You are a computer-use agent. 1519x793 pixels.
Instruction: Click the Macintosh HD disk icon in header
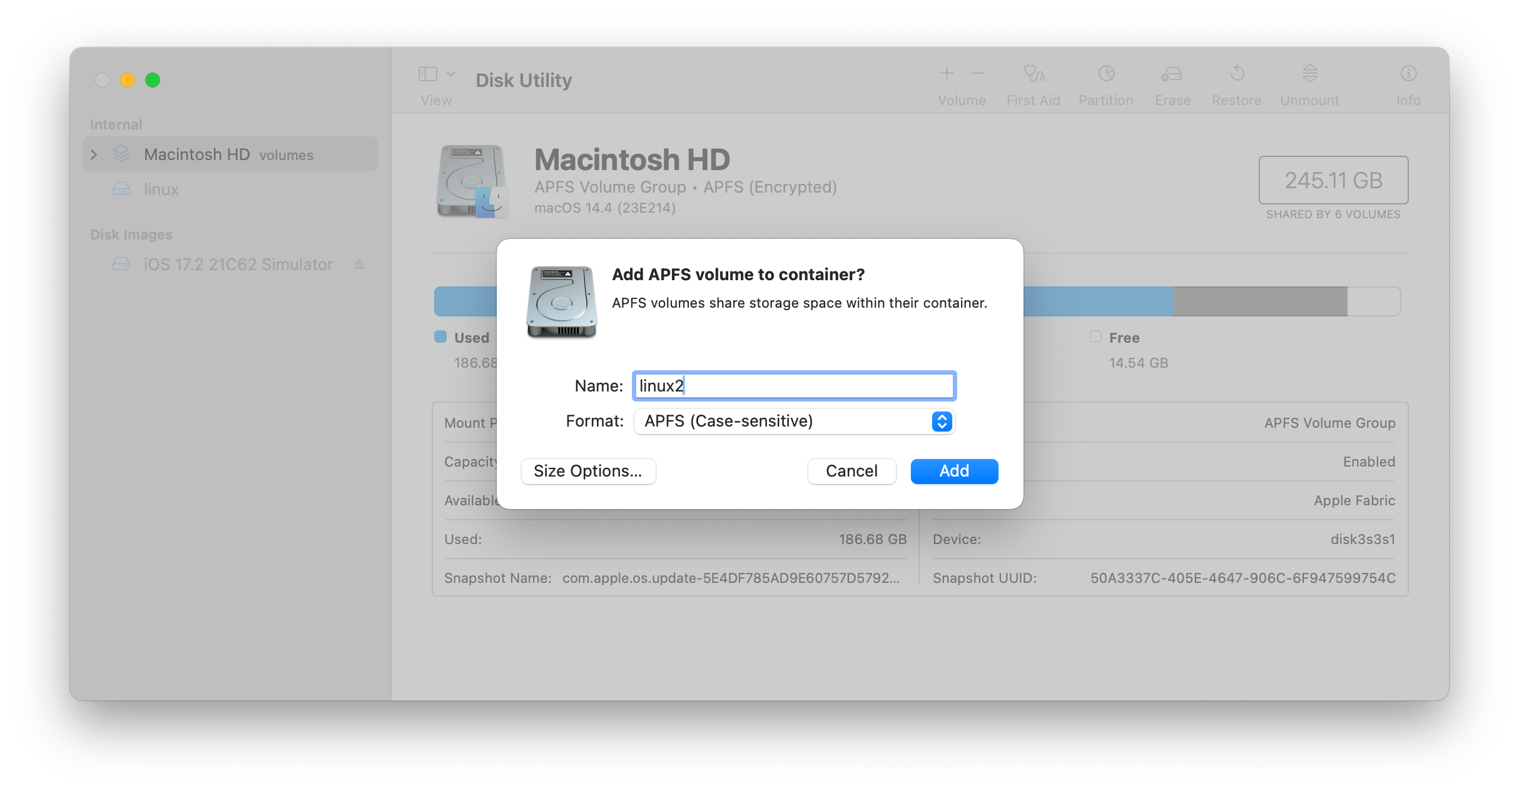pyautogui.click(x=472, y=181)
